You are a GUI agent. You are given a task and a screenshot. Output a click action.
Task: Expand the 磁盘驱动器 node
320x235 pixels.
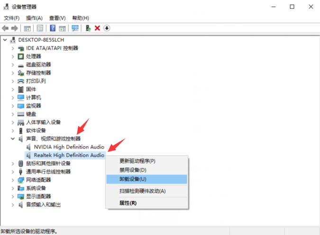click(x=13, y=65)
